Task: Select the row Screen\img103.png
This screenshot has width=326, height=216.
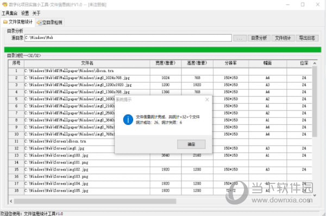Action: [x=160, y=177]
